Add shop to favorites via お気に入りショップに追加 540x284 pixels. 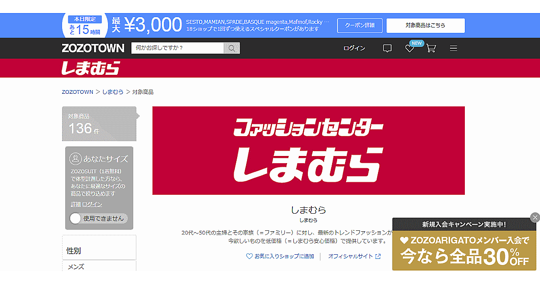[280, 256]
